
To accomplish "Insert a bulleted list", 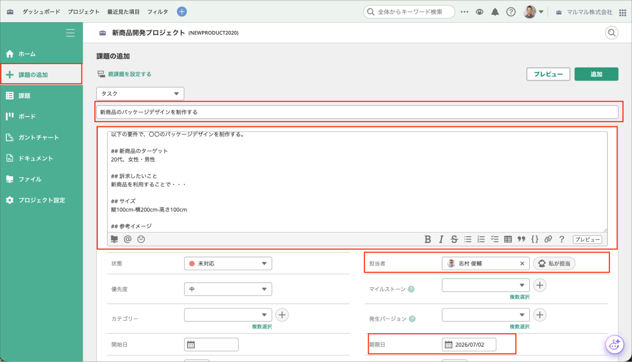I will pos(468,239).
